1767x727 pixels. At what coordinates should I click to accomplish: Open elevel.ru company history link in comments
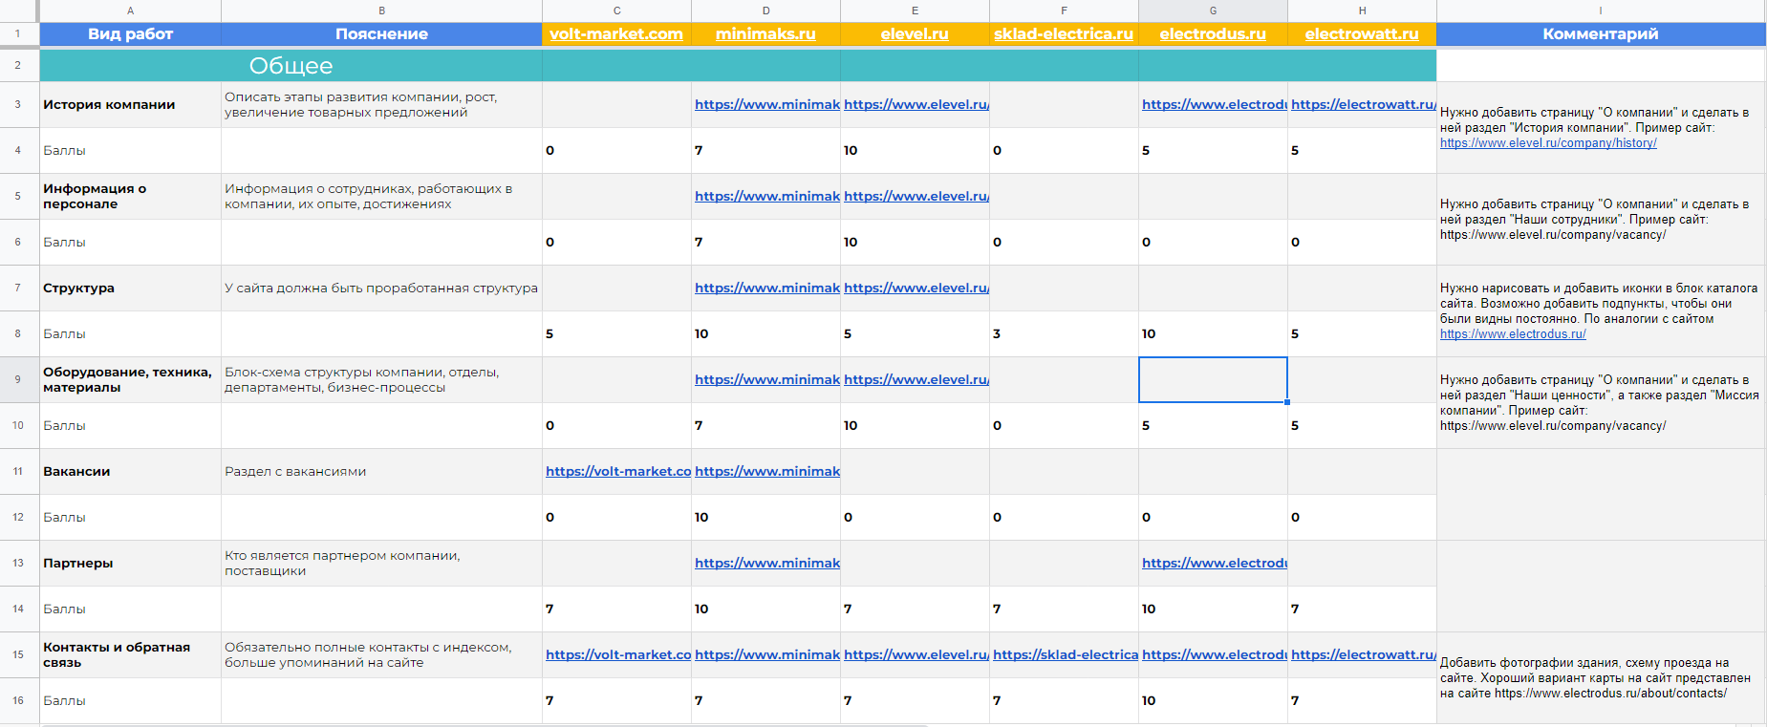pos(1548,143)
